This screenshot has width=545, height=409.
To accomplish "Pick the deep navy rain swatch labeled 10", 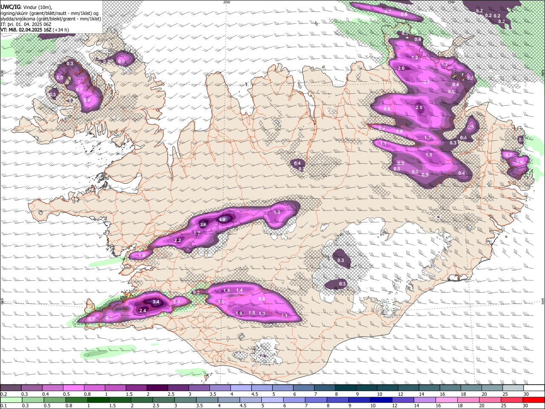I will 381,400.
